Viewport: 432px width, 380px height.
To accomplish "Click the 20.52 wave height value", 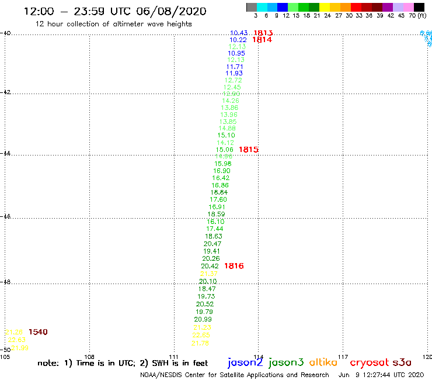I will tap(205, 304).
